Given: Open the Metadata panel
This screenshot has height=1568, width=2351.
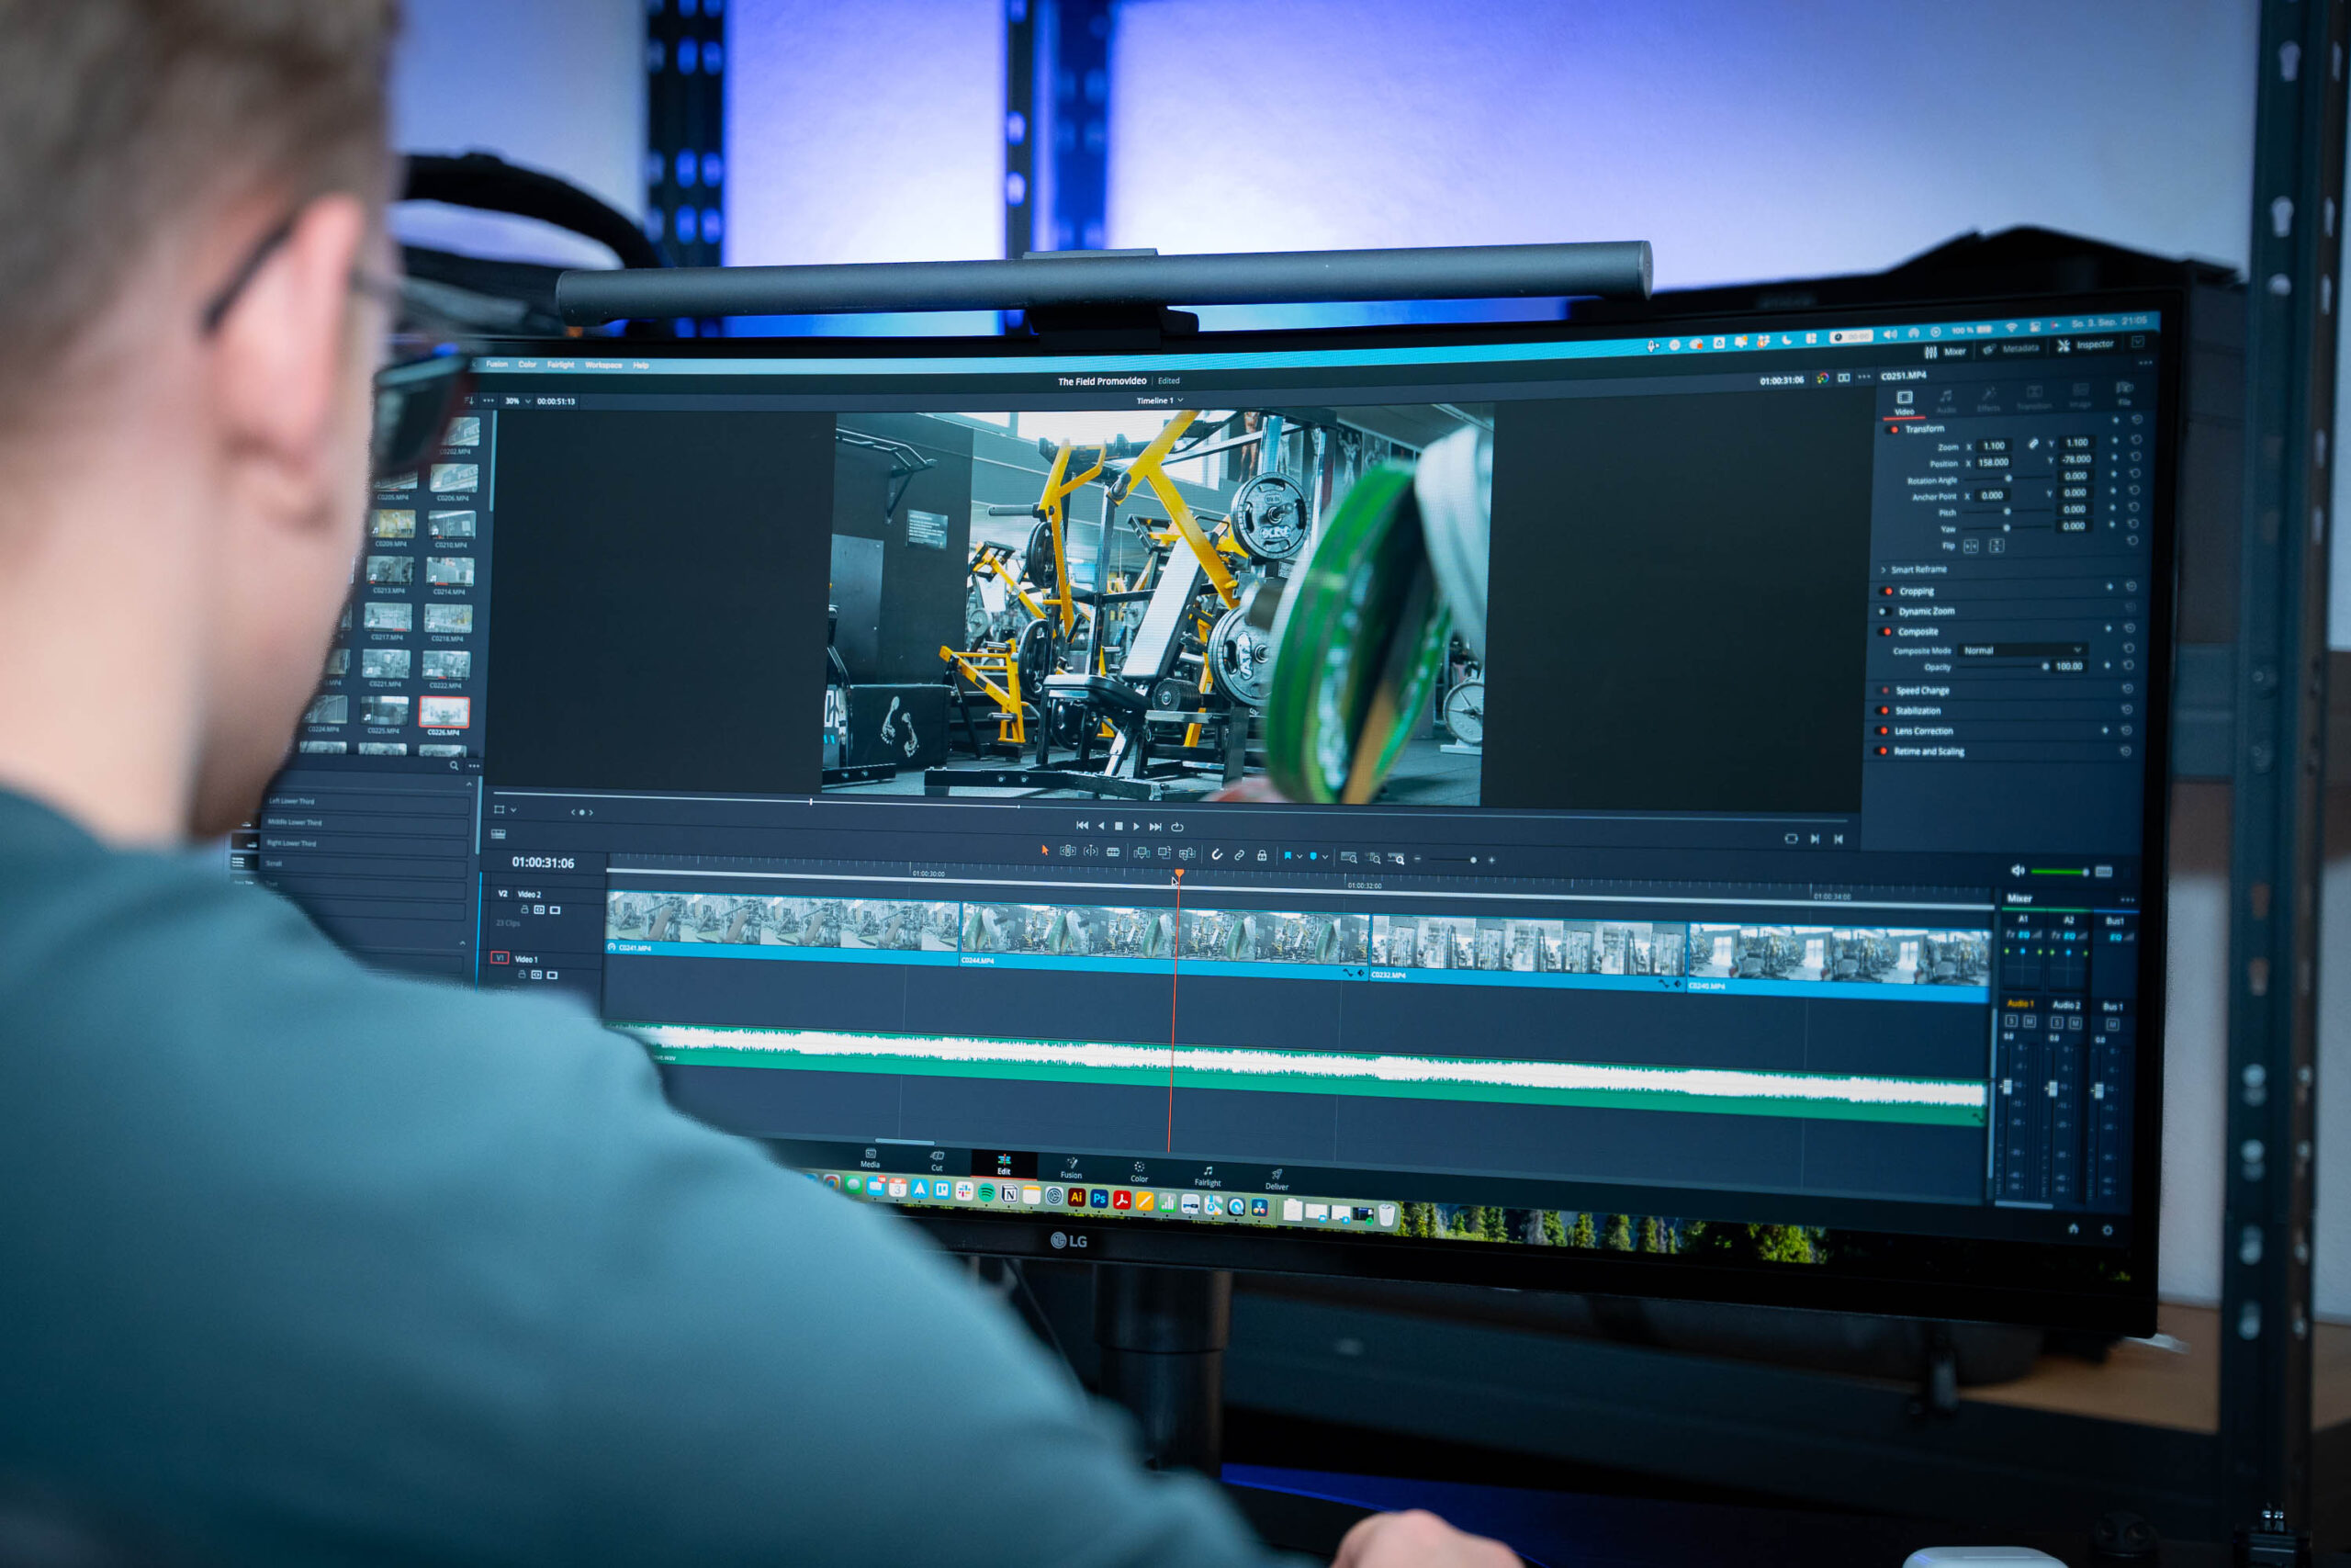Looking at the screenshot, I should [x=2012, y=349].
